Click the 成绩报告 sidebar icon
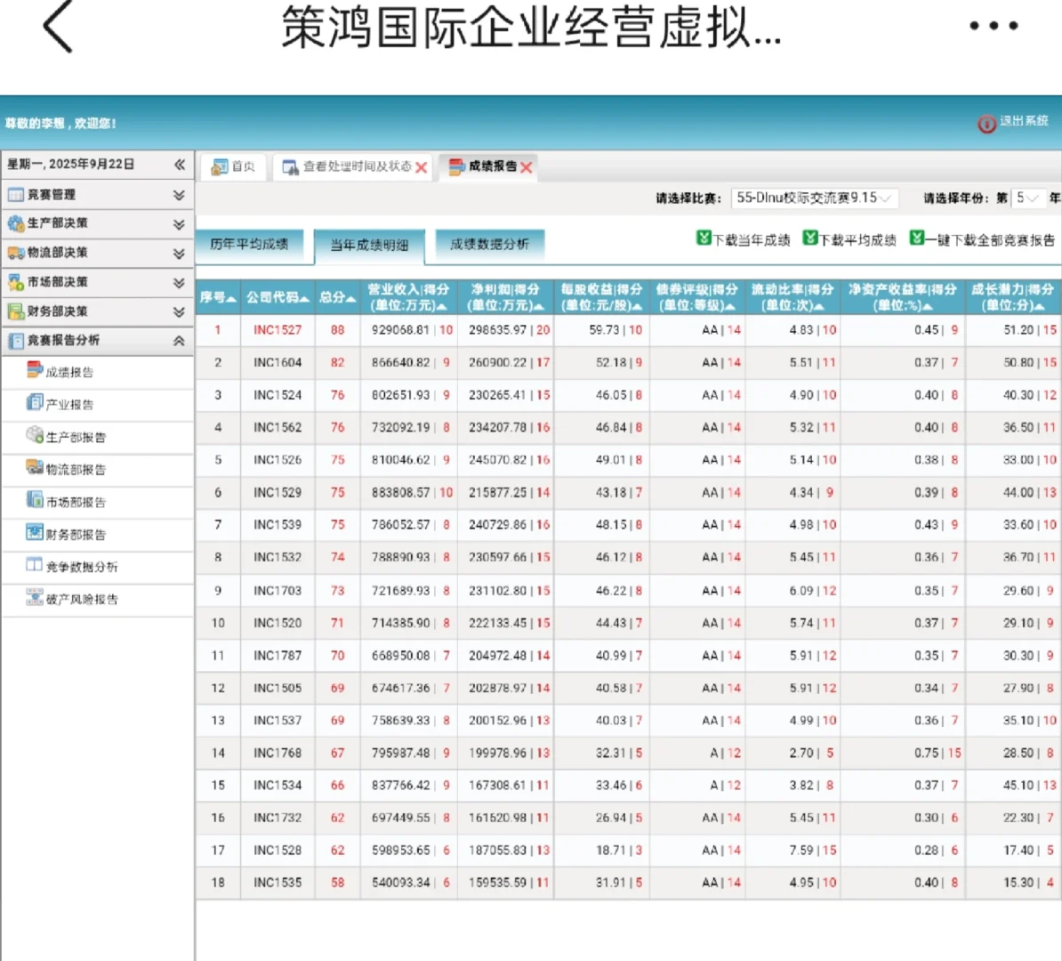The width and height of the screenshot is (1062, 961). (35, 370)
